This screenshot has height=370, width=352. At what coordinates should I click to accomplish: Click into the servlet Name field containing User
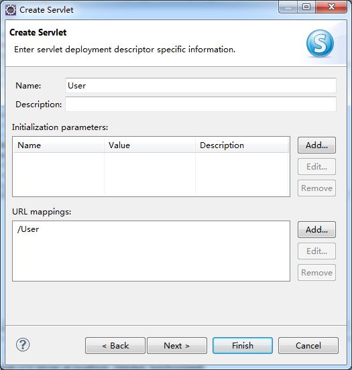point(200,85)
